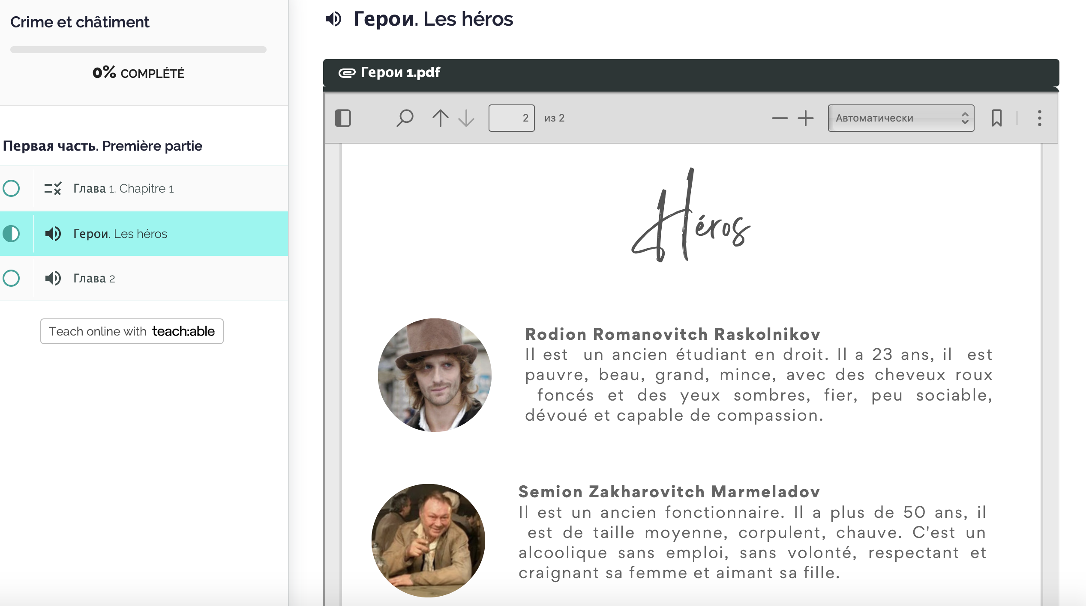1086x606 pixels.
Task: Click Teach online with teachable button
Action: coord(132,331)
